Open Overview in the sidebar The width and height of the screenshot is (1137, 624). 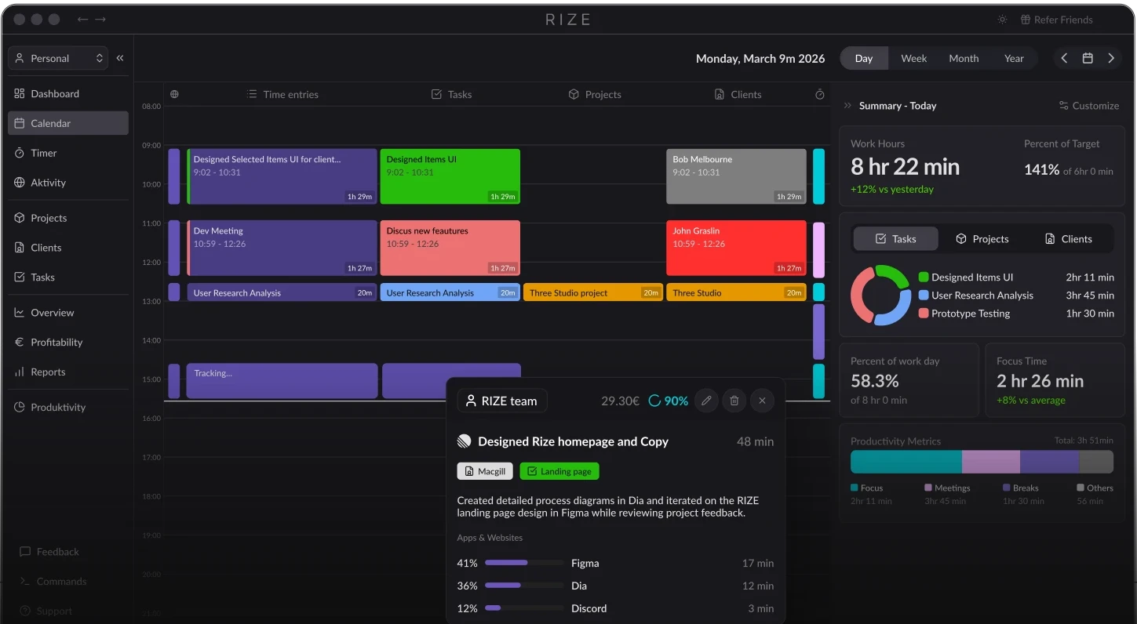[68, 313]
